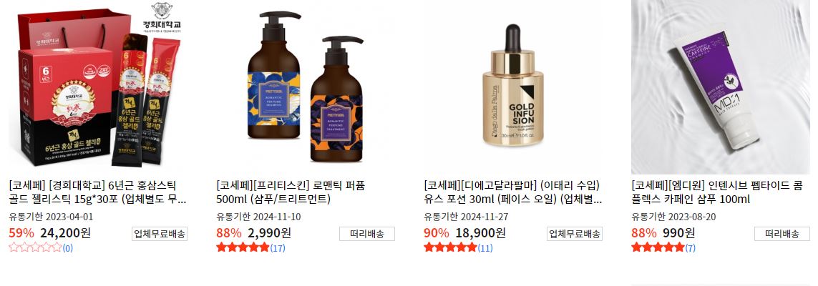Click the 18,900원 price of the face oil
818x286 pixels.
480,232
